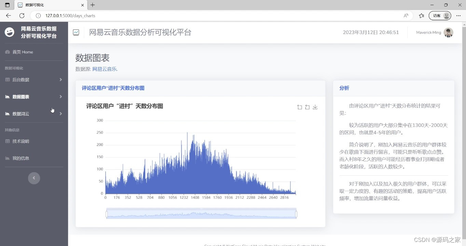Expand the 后台数据 submenu chevron
Image resolution: width=466 pixels, height=246 pixels.
coord(61,80)
